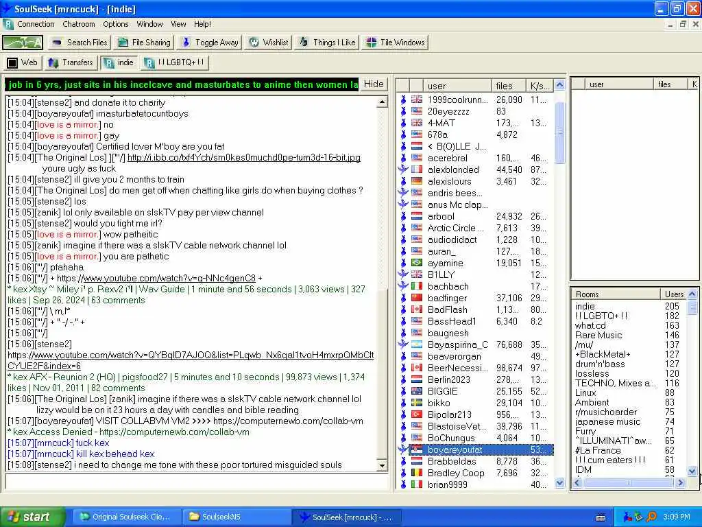702x527 pixels.
Task: Open the youtube watch?v=q-NNc4genC8 link
Action: tap(169, 279)
